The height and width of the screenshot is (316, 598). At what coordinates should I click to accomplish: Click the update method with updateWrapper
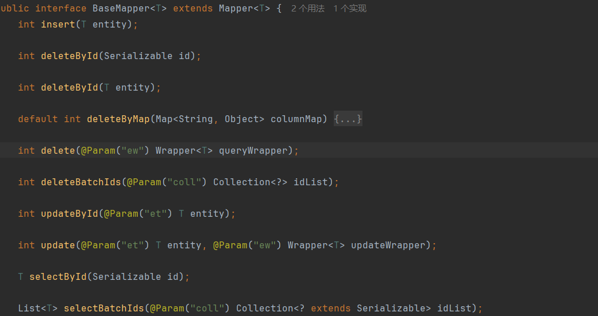(x=58, y=245)
